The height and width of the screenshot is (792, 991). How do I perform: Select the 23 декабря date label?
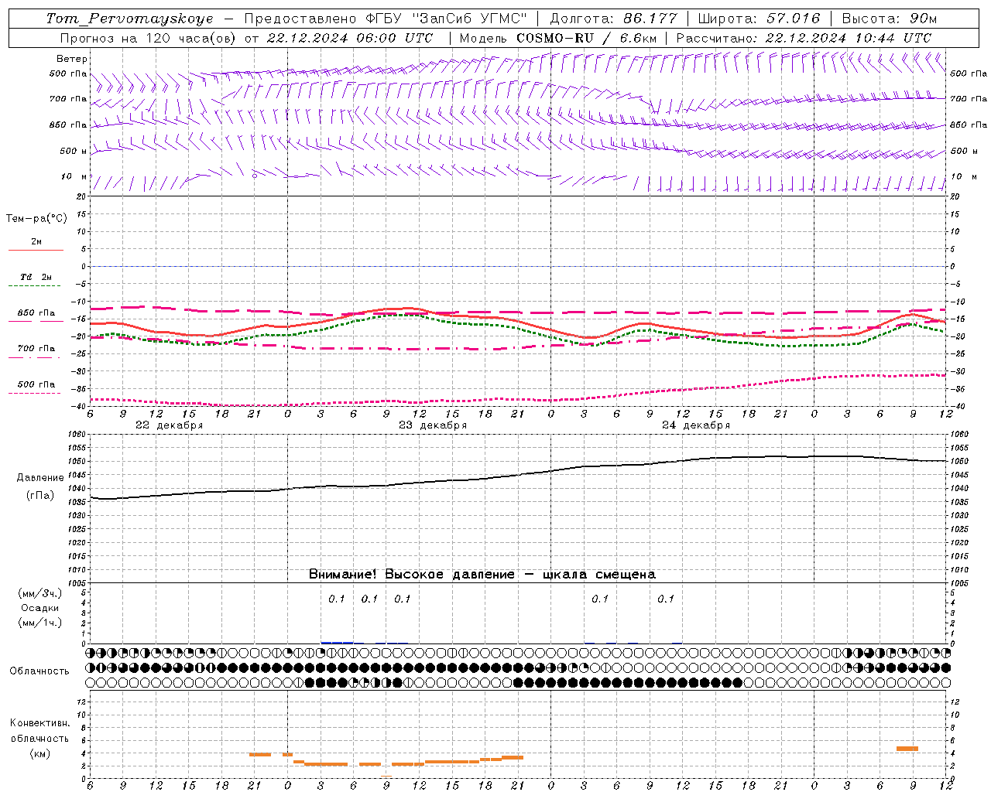(x=433, y=425)
